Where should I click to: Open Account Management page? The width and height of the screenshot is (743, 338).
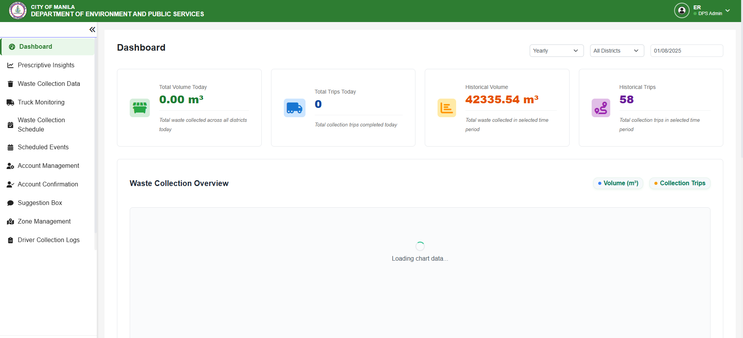pos(48,166)
